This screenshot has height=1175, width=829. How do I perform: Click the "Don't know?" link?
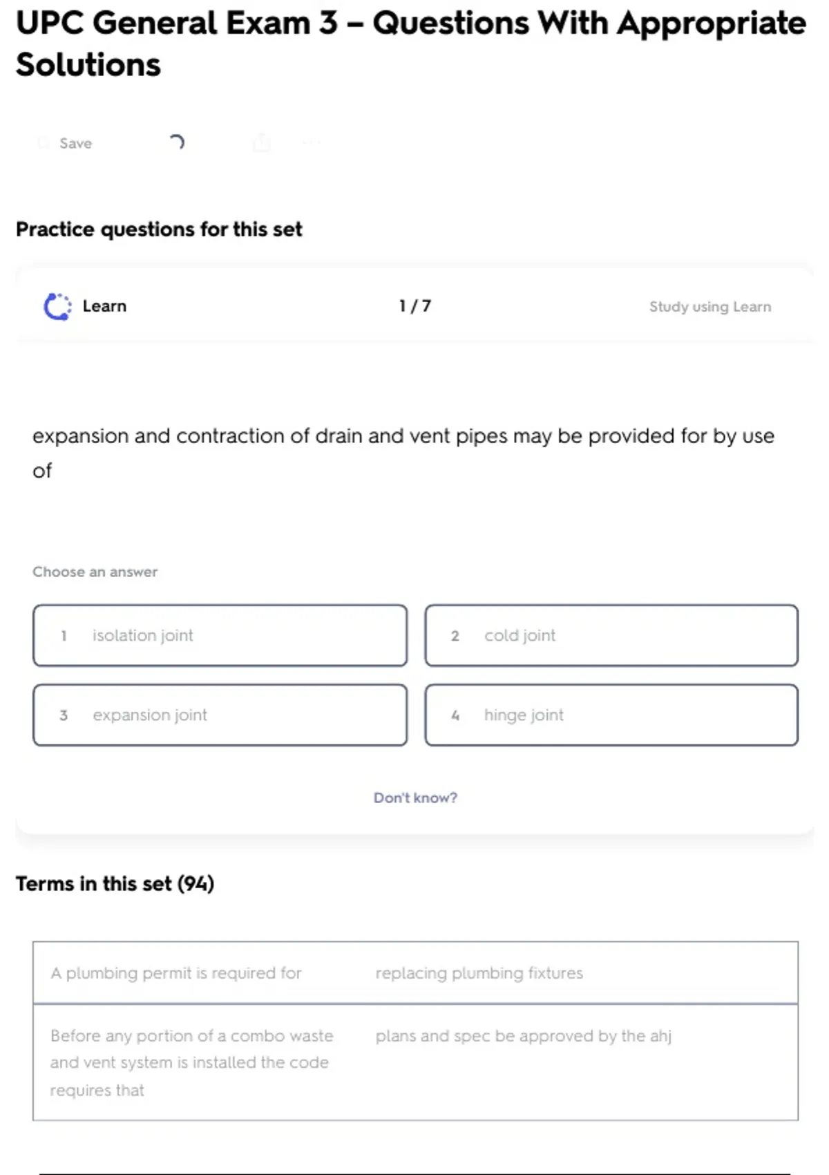pos(415,798)
